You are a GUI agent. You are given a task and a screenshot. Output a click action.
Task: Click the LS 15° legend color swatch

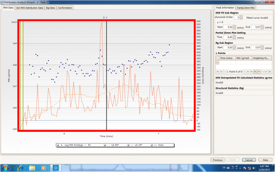[132, 145]
